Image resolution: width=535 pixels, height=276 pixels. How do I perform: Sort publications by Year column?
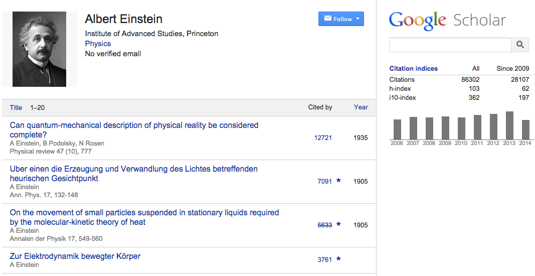[x=361, y=107]
